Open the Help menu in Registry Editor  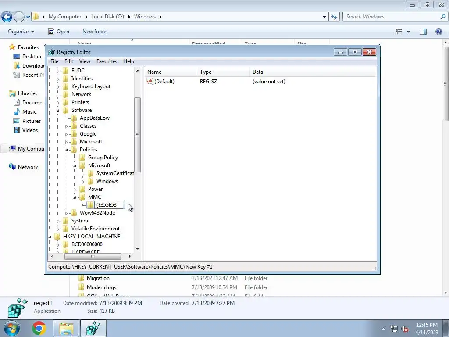pyautogui.click(x=128, y=61)
